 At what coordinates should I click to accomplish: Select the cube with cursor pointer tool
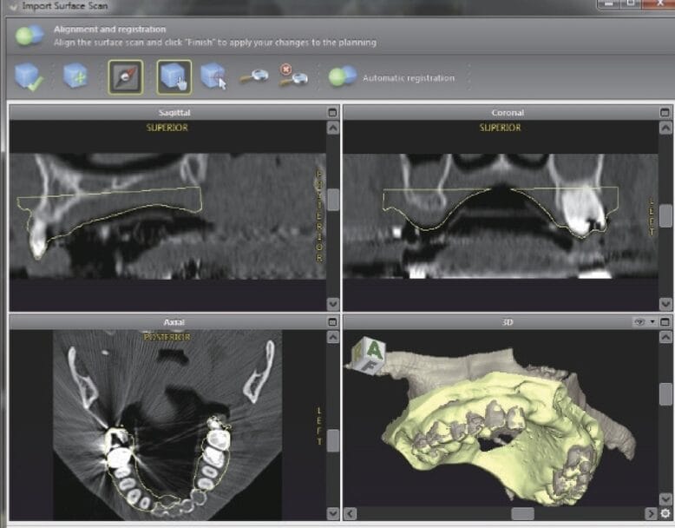[x=213, y=76]
